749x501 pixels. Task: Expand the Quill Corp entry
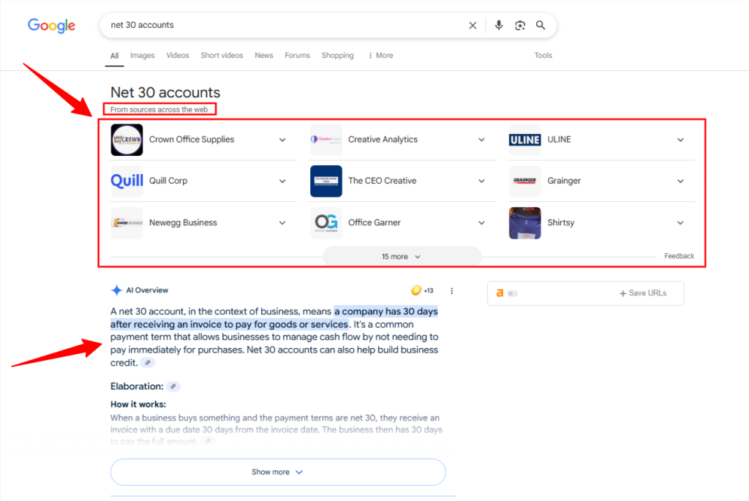[282, 181]
